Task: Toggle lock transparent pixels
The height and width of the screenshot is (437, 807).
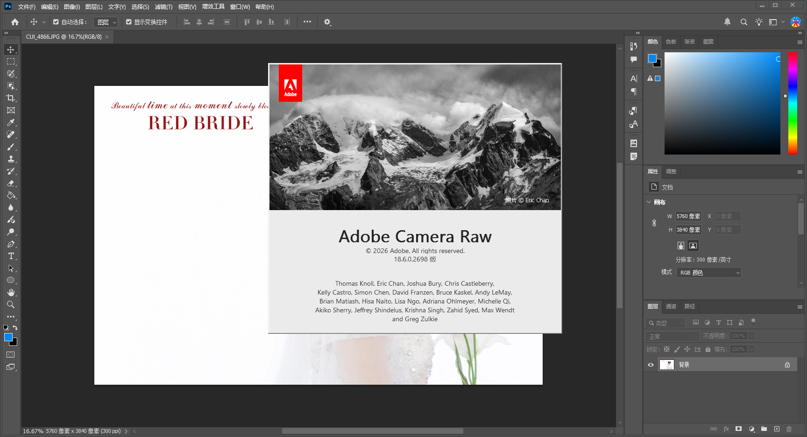Action: coord(666,349)
